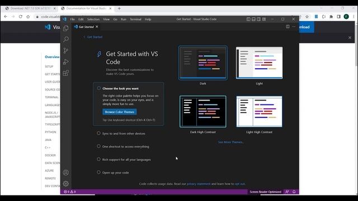Open Overview in docs sidebar
Viewport: 358px width, 201px height.
click(x=52, y=57)
